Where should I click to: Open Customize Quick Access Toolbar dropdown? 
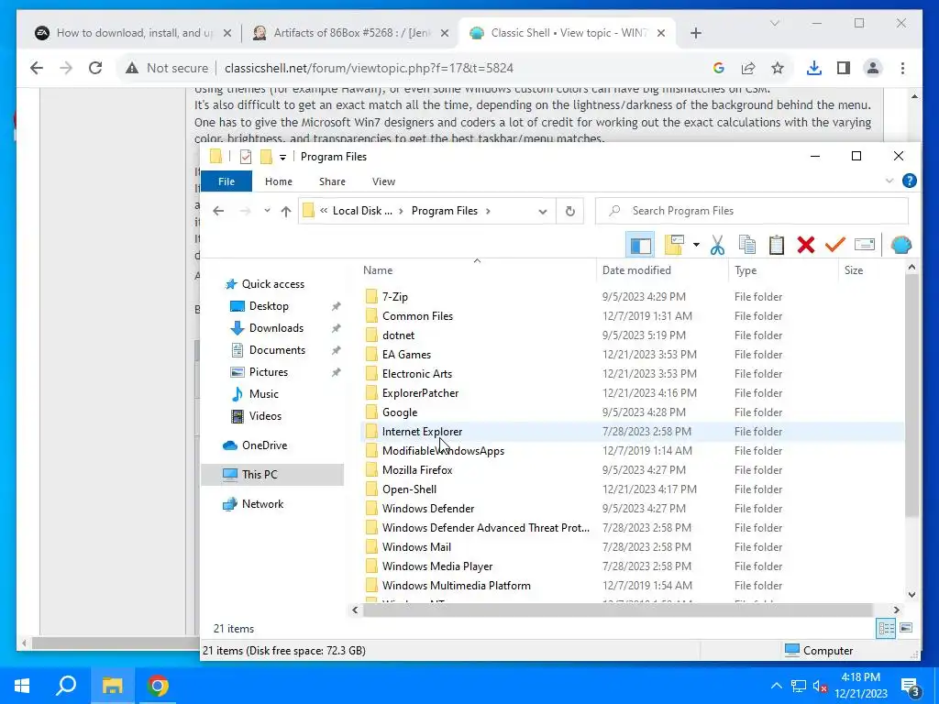pos(282,158)
